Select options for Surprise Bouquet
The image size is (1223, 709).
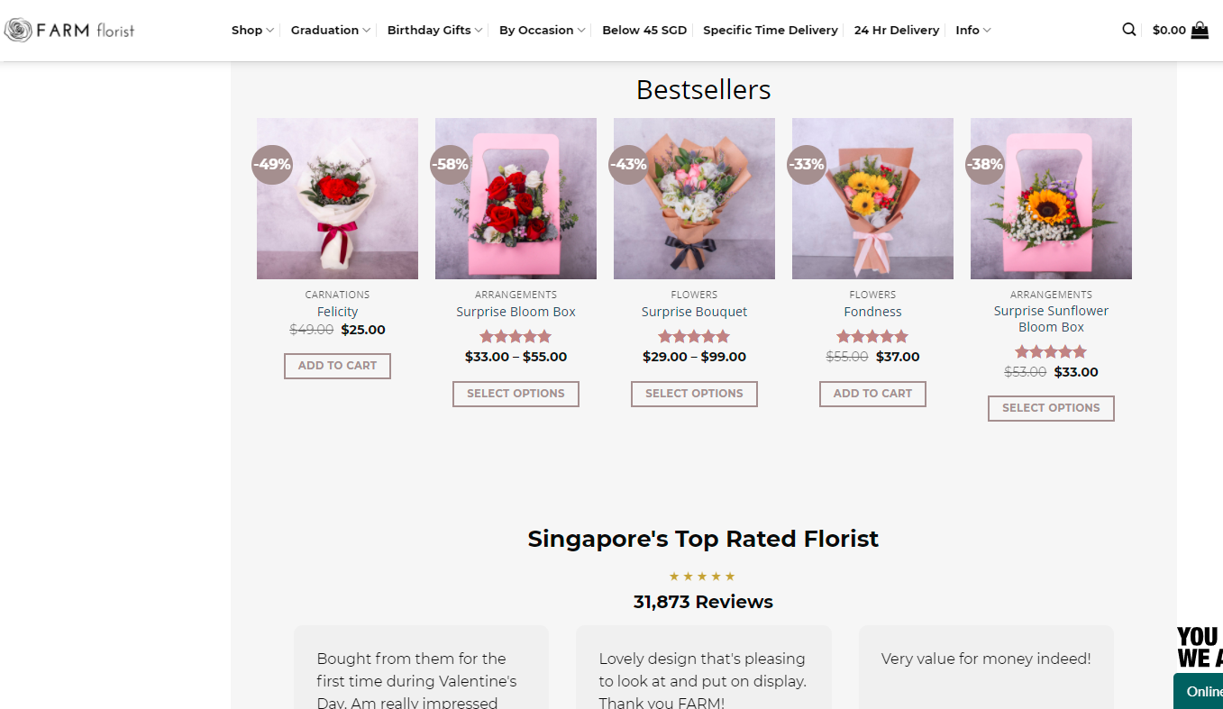click(694, 394)
